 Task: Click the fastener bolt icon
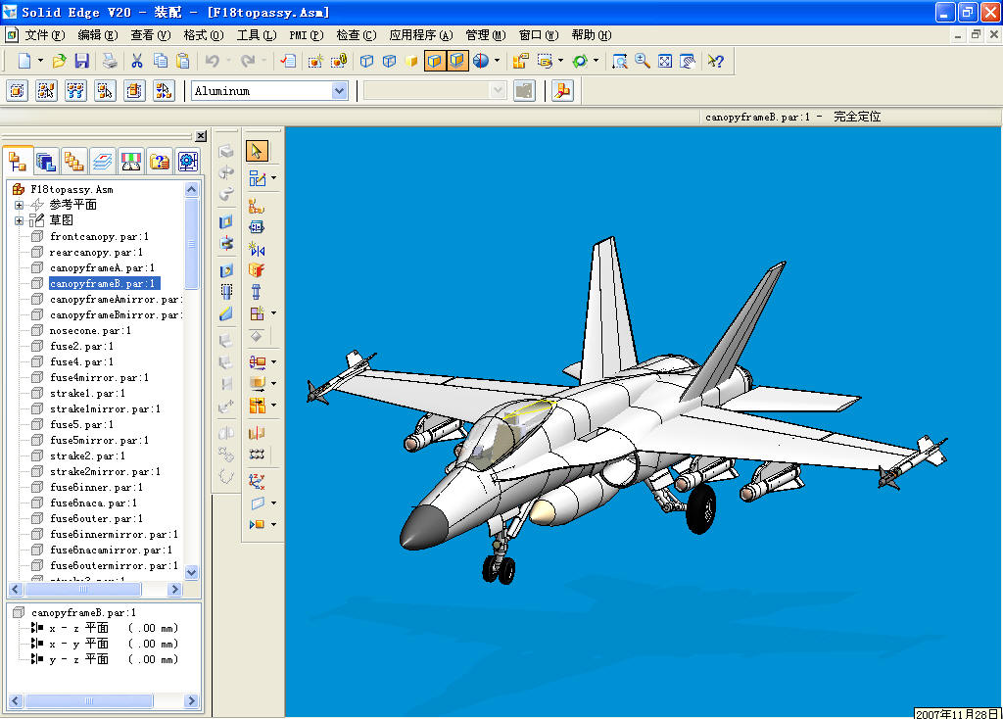[x=256, y=292]
